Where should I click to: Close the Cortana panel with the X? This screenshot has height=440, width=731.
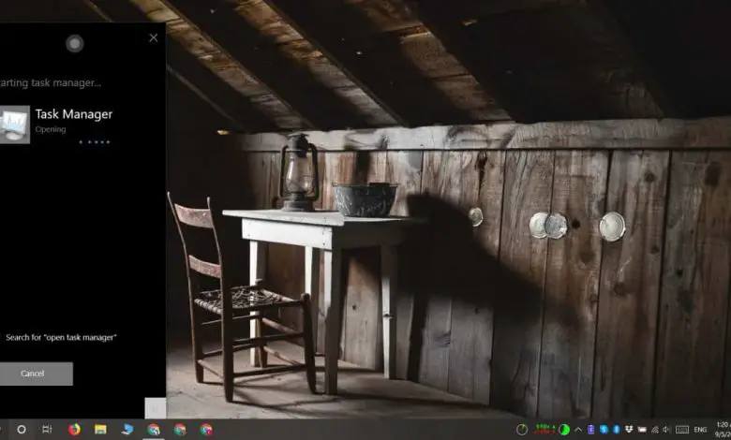(154, 37)
